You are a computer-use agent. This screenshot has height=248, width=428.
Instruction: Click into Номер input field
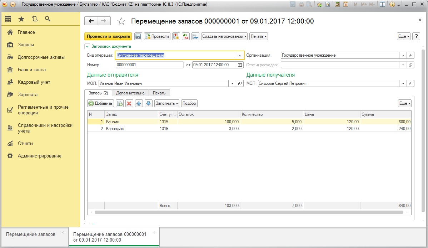150,65
